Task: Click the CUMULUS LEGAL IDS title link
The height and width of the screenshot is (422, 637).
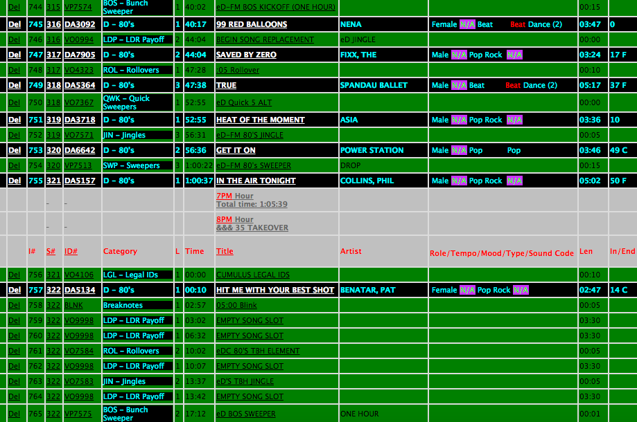Action: pos(253,275)
